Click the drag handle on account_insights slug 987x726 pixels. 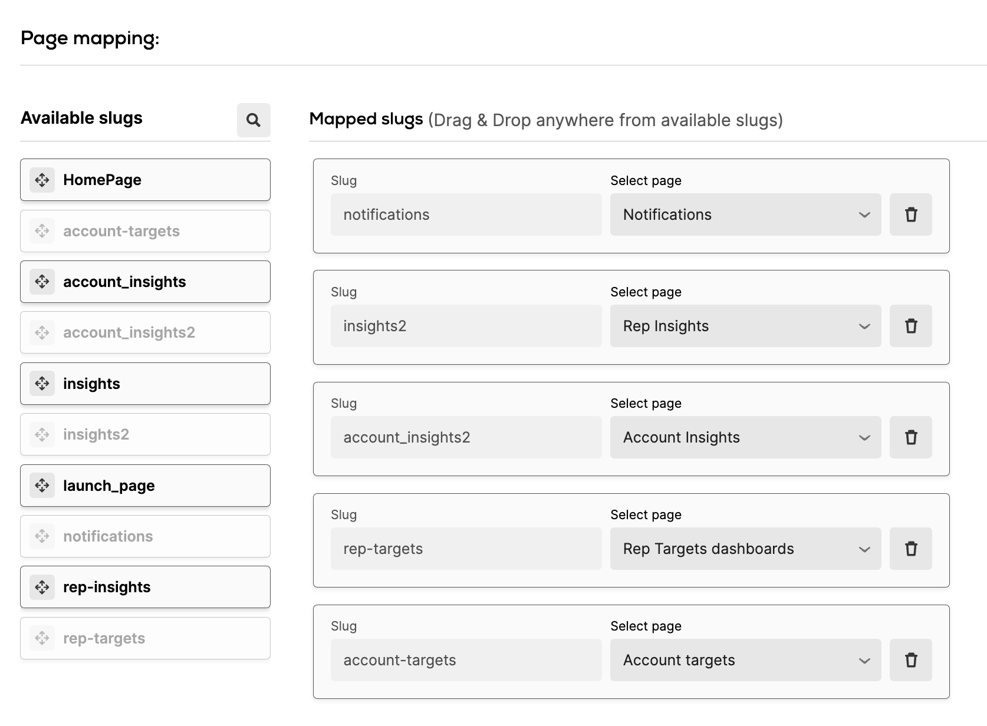click(42, 282)
